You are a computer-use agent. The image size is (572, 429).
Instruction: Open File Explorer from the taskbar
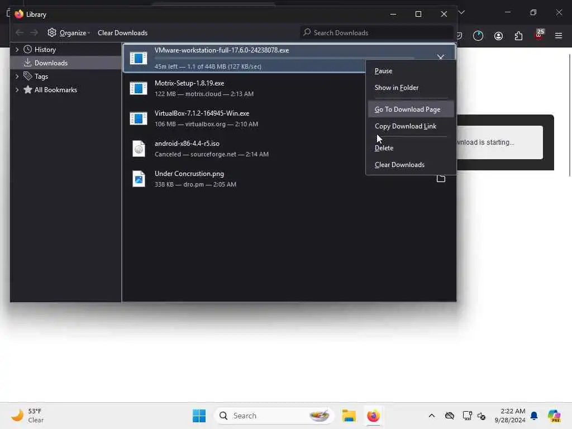coord(349,416)
